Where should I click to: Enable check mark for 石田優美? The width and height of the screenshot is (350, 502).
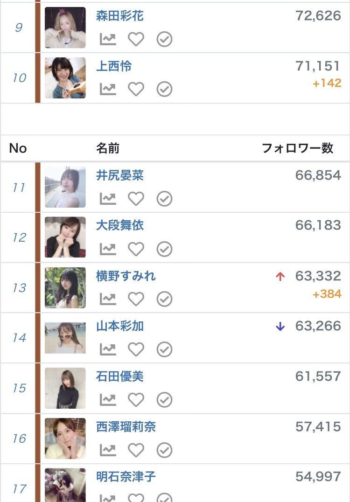(164, 399)
